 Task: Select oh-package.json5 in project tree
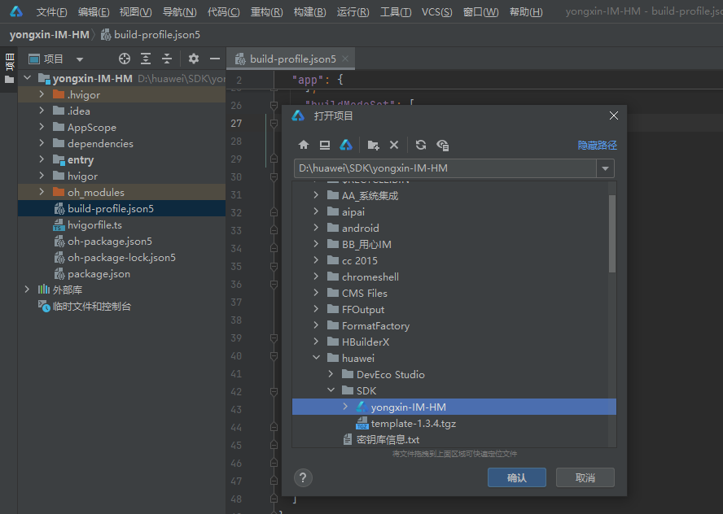click(x=110, y=242)
